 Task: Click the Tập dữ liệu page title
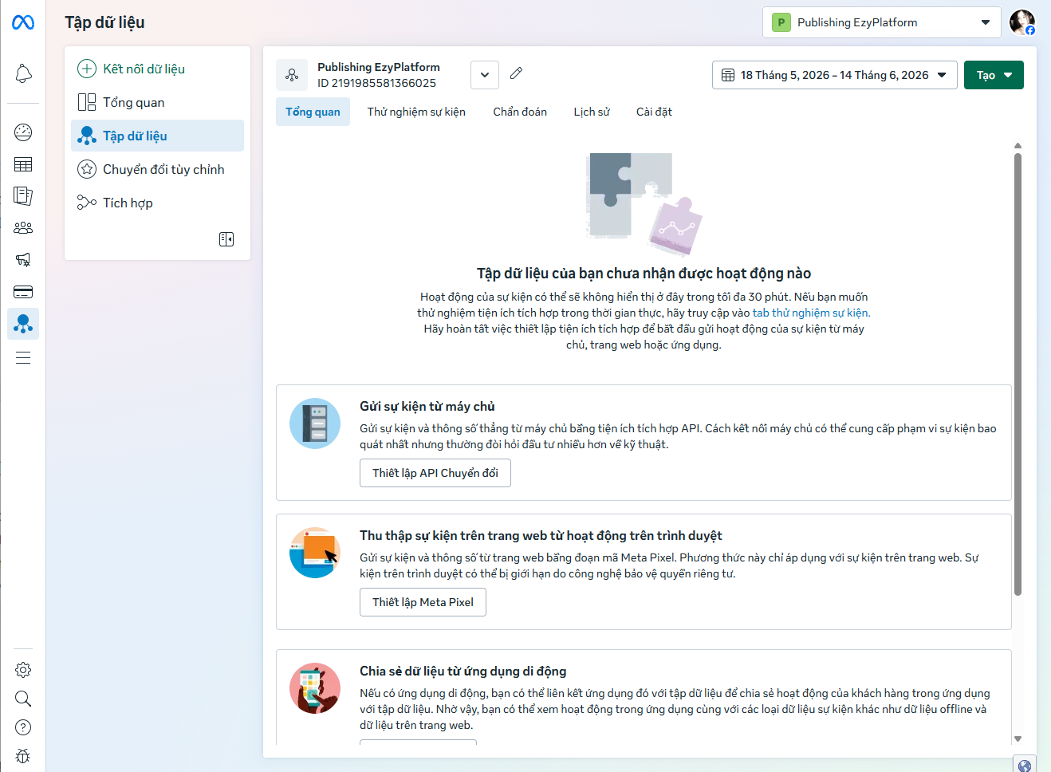[x=104, y=22]
